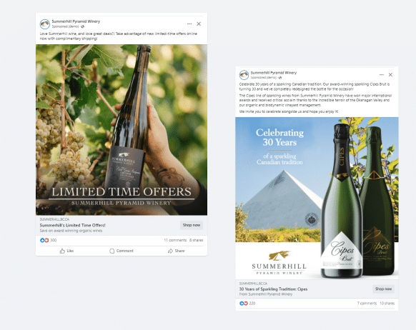Open the Summerhill's Limited Time Offers! headline link
Image resolution: width=416 pixels, height=330 pixels.
point(72,225)
